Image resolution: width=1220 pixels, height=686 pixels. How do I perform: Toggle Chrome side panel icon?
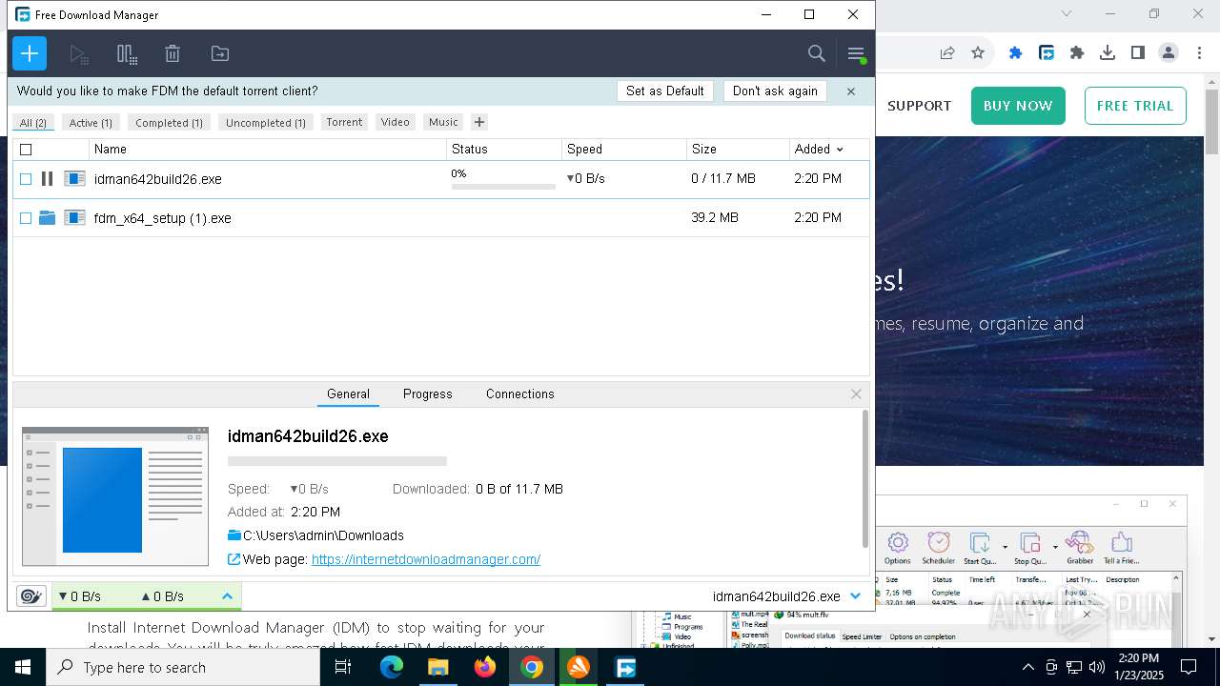tap(1138, 53)
